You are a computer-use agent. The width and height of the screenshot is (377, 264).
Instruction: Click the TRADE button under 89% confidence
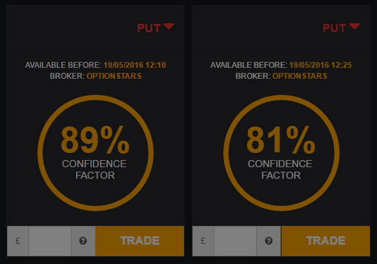click(x=139, y=241)
